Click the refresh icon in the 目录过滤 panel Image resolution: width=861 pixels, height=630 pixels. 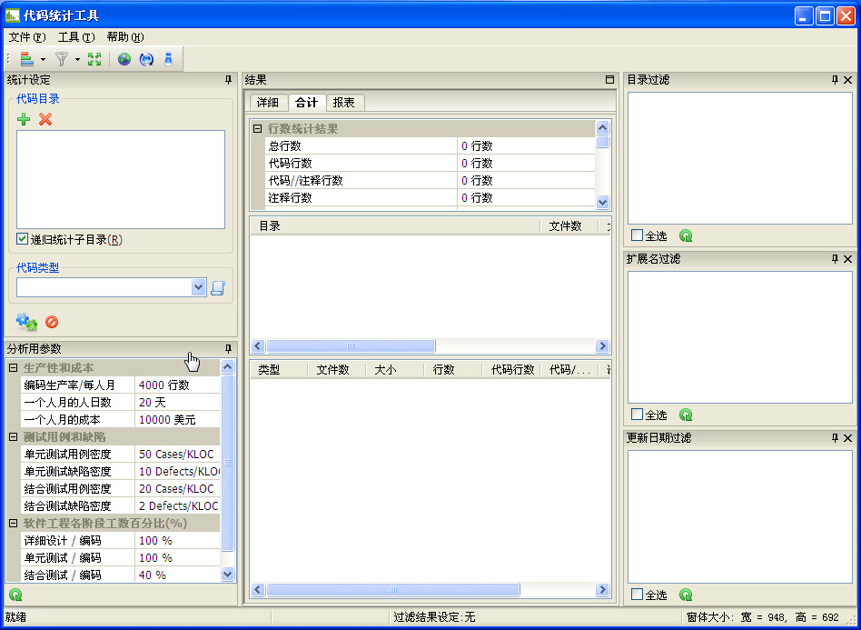pos(686,235)
